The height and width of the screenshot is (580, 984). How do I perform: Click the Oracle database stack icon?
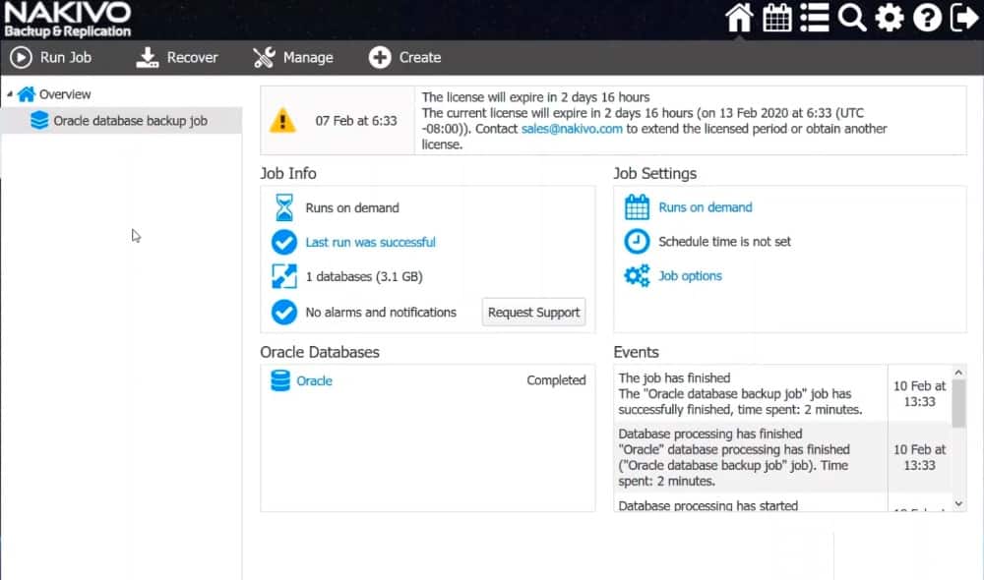click(280, 380)
